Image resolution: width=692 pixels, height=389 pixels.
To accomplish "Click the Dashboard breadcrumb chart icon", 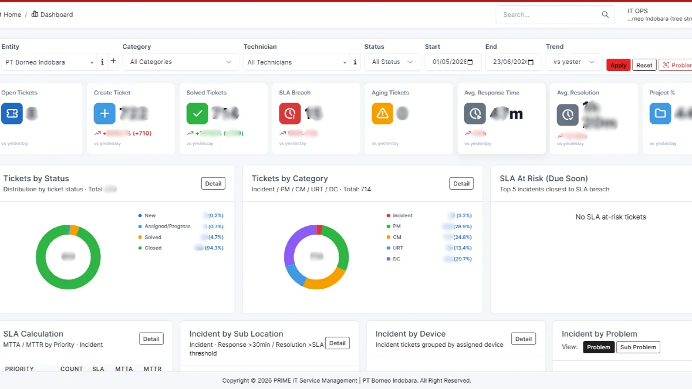I will [35, 14].
